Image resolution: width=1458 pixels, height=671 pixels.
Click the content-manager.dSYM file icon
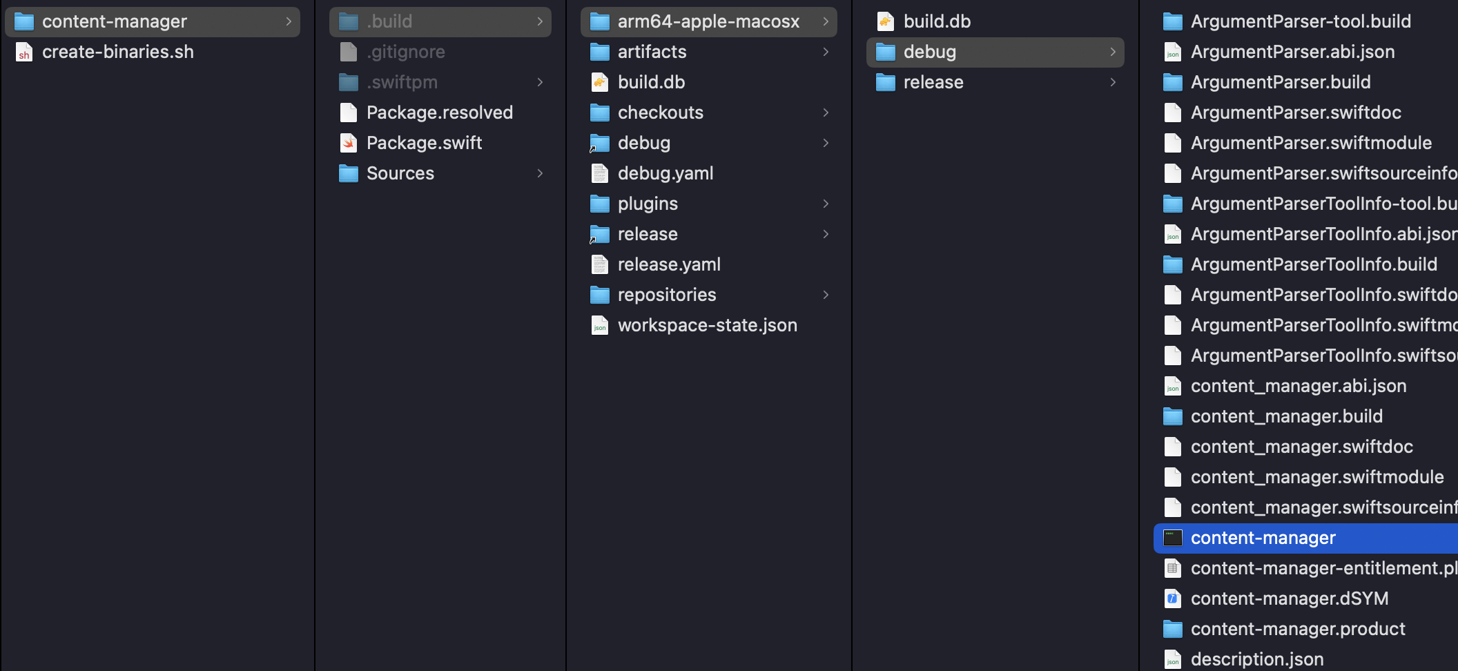[x=1172, y=599]
